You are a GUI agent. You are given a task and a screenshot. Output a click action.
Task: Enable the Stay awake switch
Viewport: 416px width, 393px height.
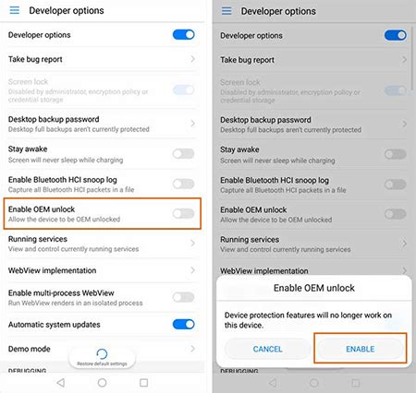(x=184, y=153)
